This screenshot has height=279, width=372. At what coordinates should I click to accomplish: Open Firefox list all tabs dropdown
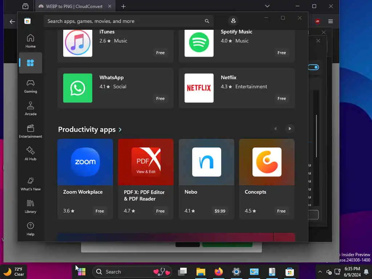click(x=267, y=6)
